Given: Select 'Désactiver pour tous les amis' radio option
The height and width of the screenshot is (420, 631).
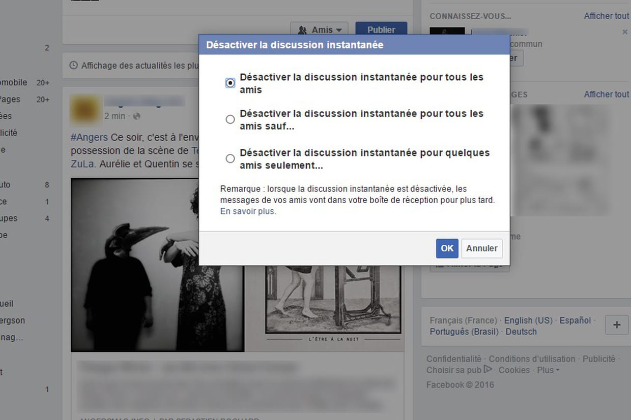Looking at the screenshot, I should 230,83.
